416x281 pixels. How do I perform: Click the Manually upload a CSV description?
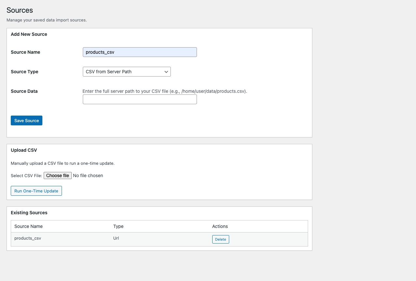63,163
